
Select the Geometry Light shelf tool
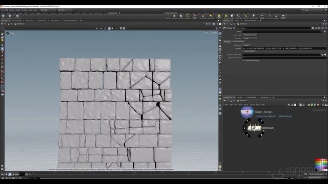[x=195, y=16]
